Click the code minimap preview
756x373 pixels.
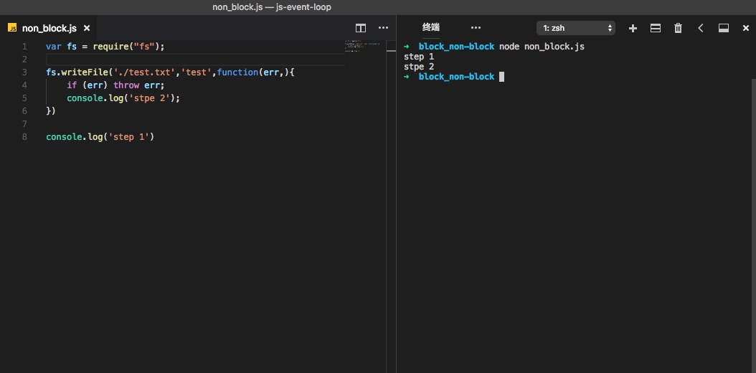point(362,46)
